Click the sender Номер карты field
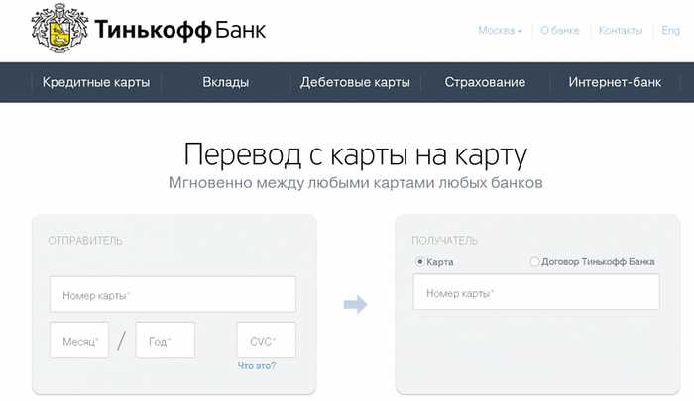The height and width of the screenshot is (401, 694). click(173, 294)
